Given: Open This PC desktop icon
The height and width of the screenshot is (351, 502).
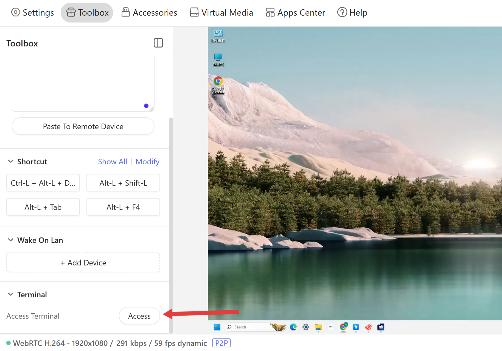Looking at the screenshot, I should pyautogui.click(x=218, y=57).
